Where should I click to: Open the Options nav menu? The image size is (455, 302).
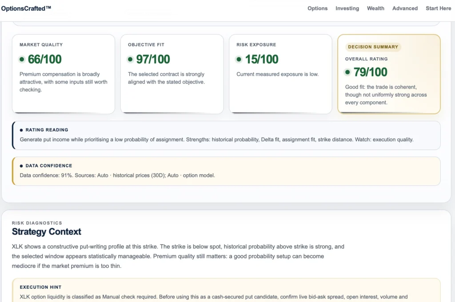click(x=317, y=8)
